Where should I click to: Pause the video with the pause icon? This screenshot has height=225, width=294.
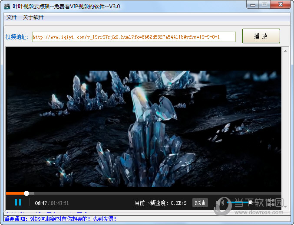18,202
